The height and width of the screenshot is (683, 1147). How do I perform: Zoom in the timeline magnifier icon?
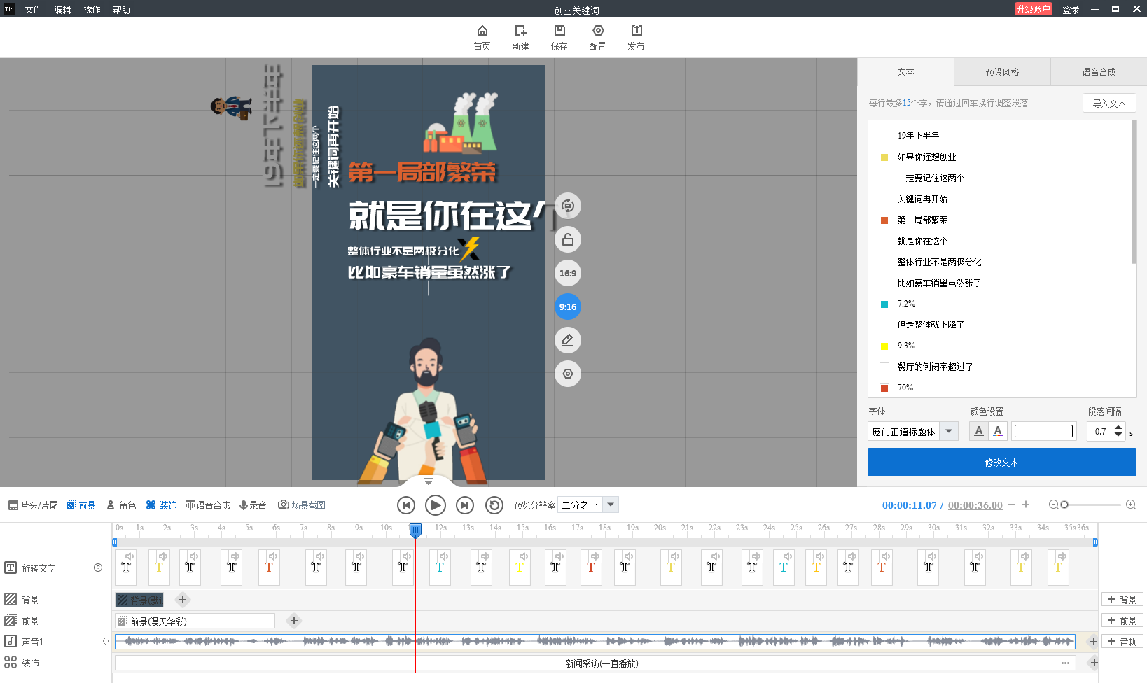1131,505
